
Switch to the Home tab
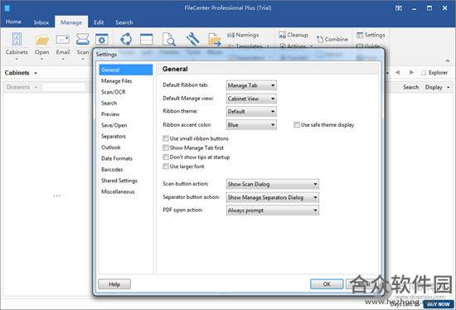13,22
